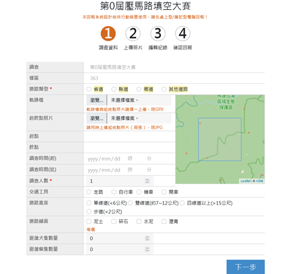The image size is (291, 274).
Task: Select 鄉道 road type radio
Action: point(139,89)
